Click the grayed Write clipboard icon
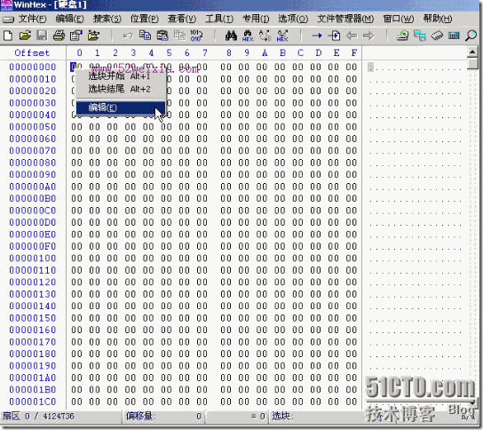This screenshot has height=430, width=483. tap(180, 36)
